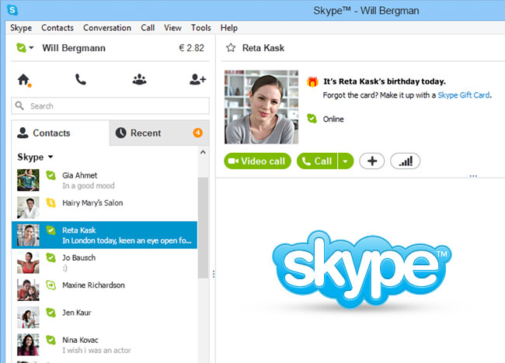Click the orange 4 unread badge on Recent
The height and width of the screenshot is (363, 505).
click(x=198, y=133)
